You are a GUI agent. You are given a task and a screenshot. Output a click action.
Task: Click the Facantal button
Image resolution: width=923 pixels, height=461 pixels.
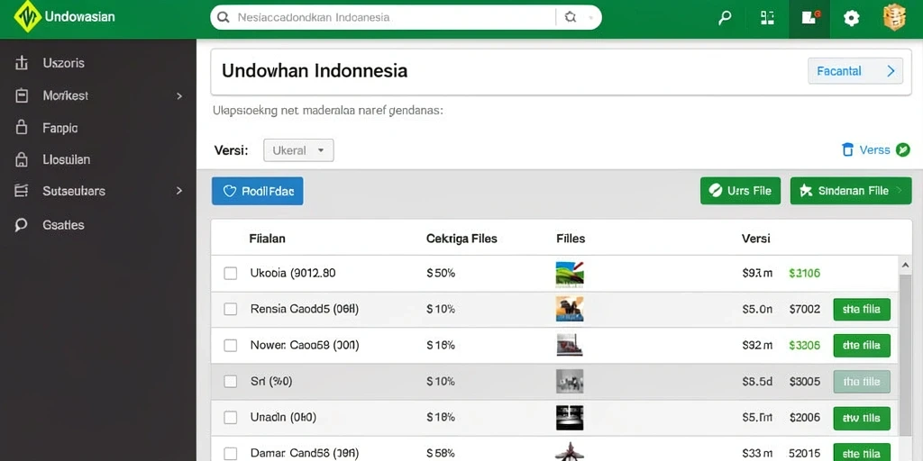tap(855, 71)
